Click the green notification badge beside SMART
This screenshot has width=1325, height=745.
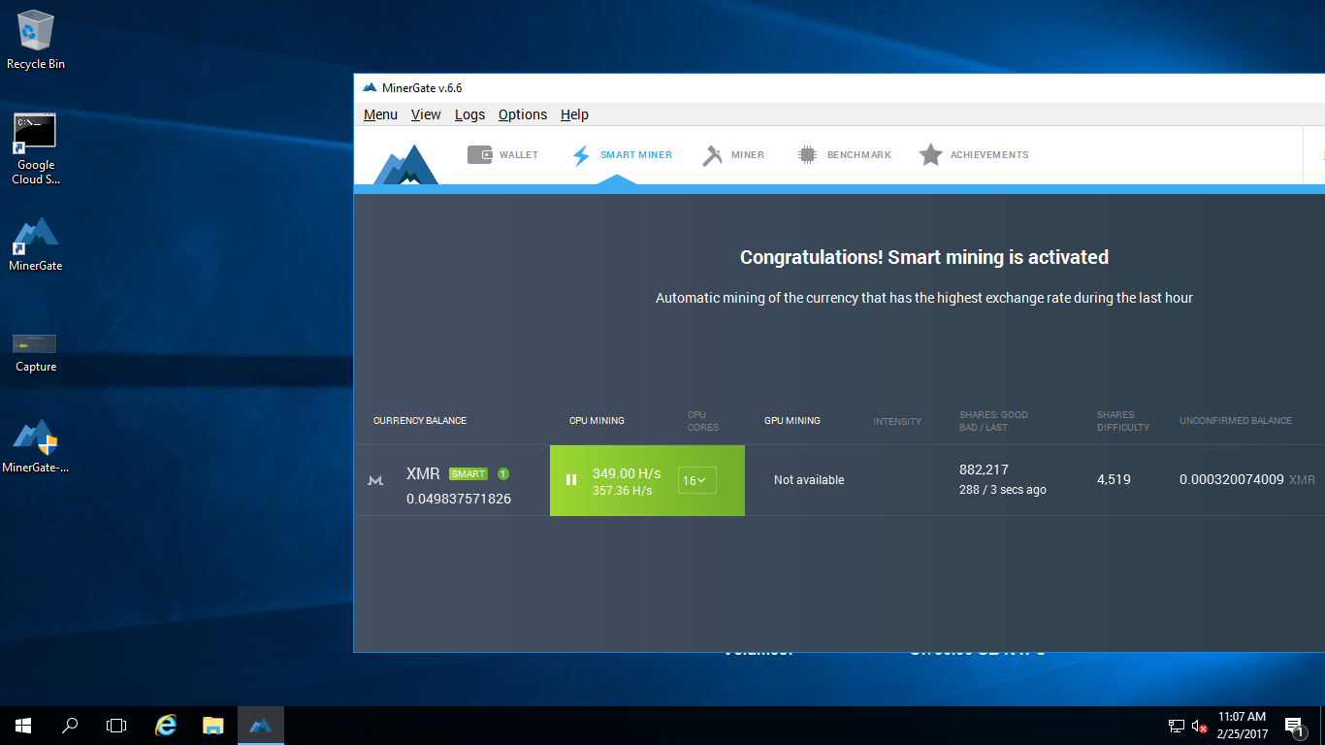point(503,473)
